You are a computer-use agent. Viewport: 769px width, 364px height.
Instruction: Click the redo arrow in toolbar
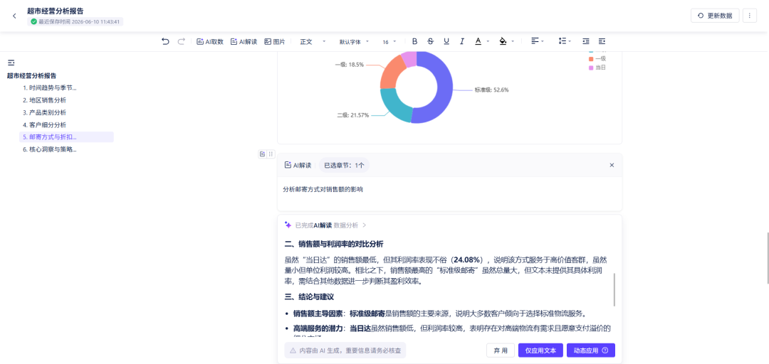tap(181, 42)
